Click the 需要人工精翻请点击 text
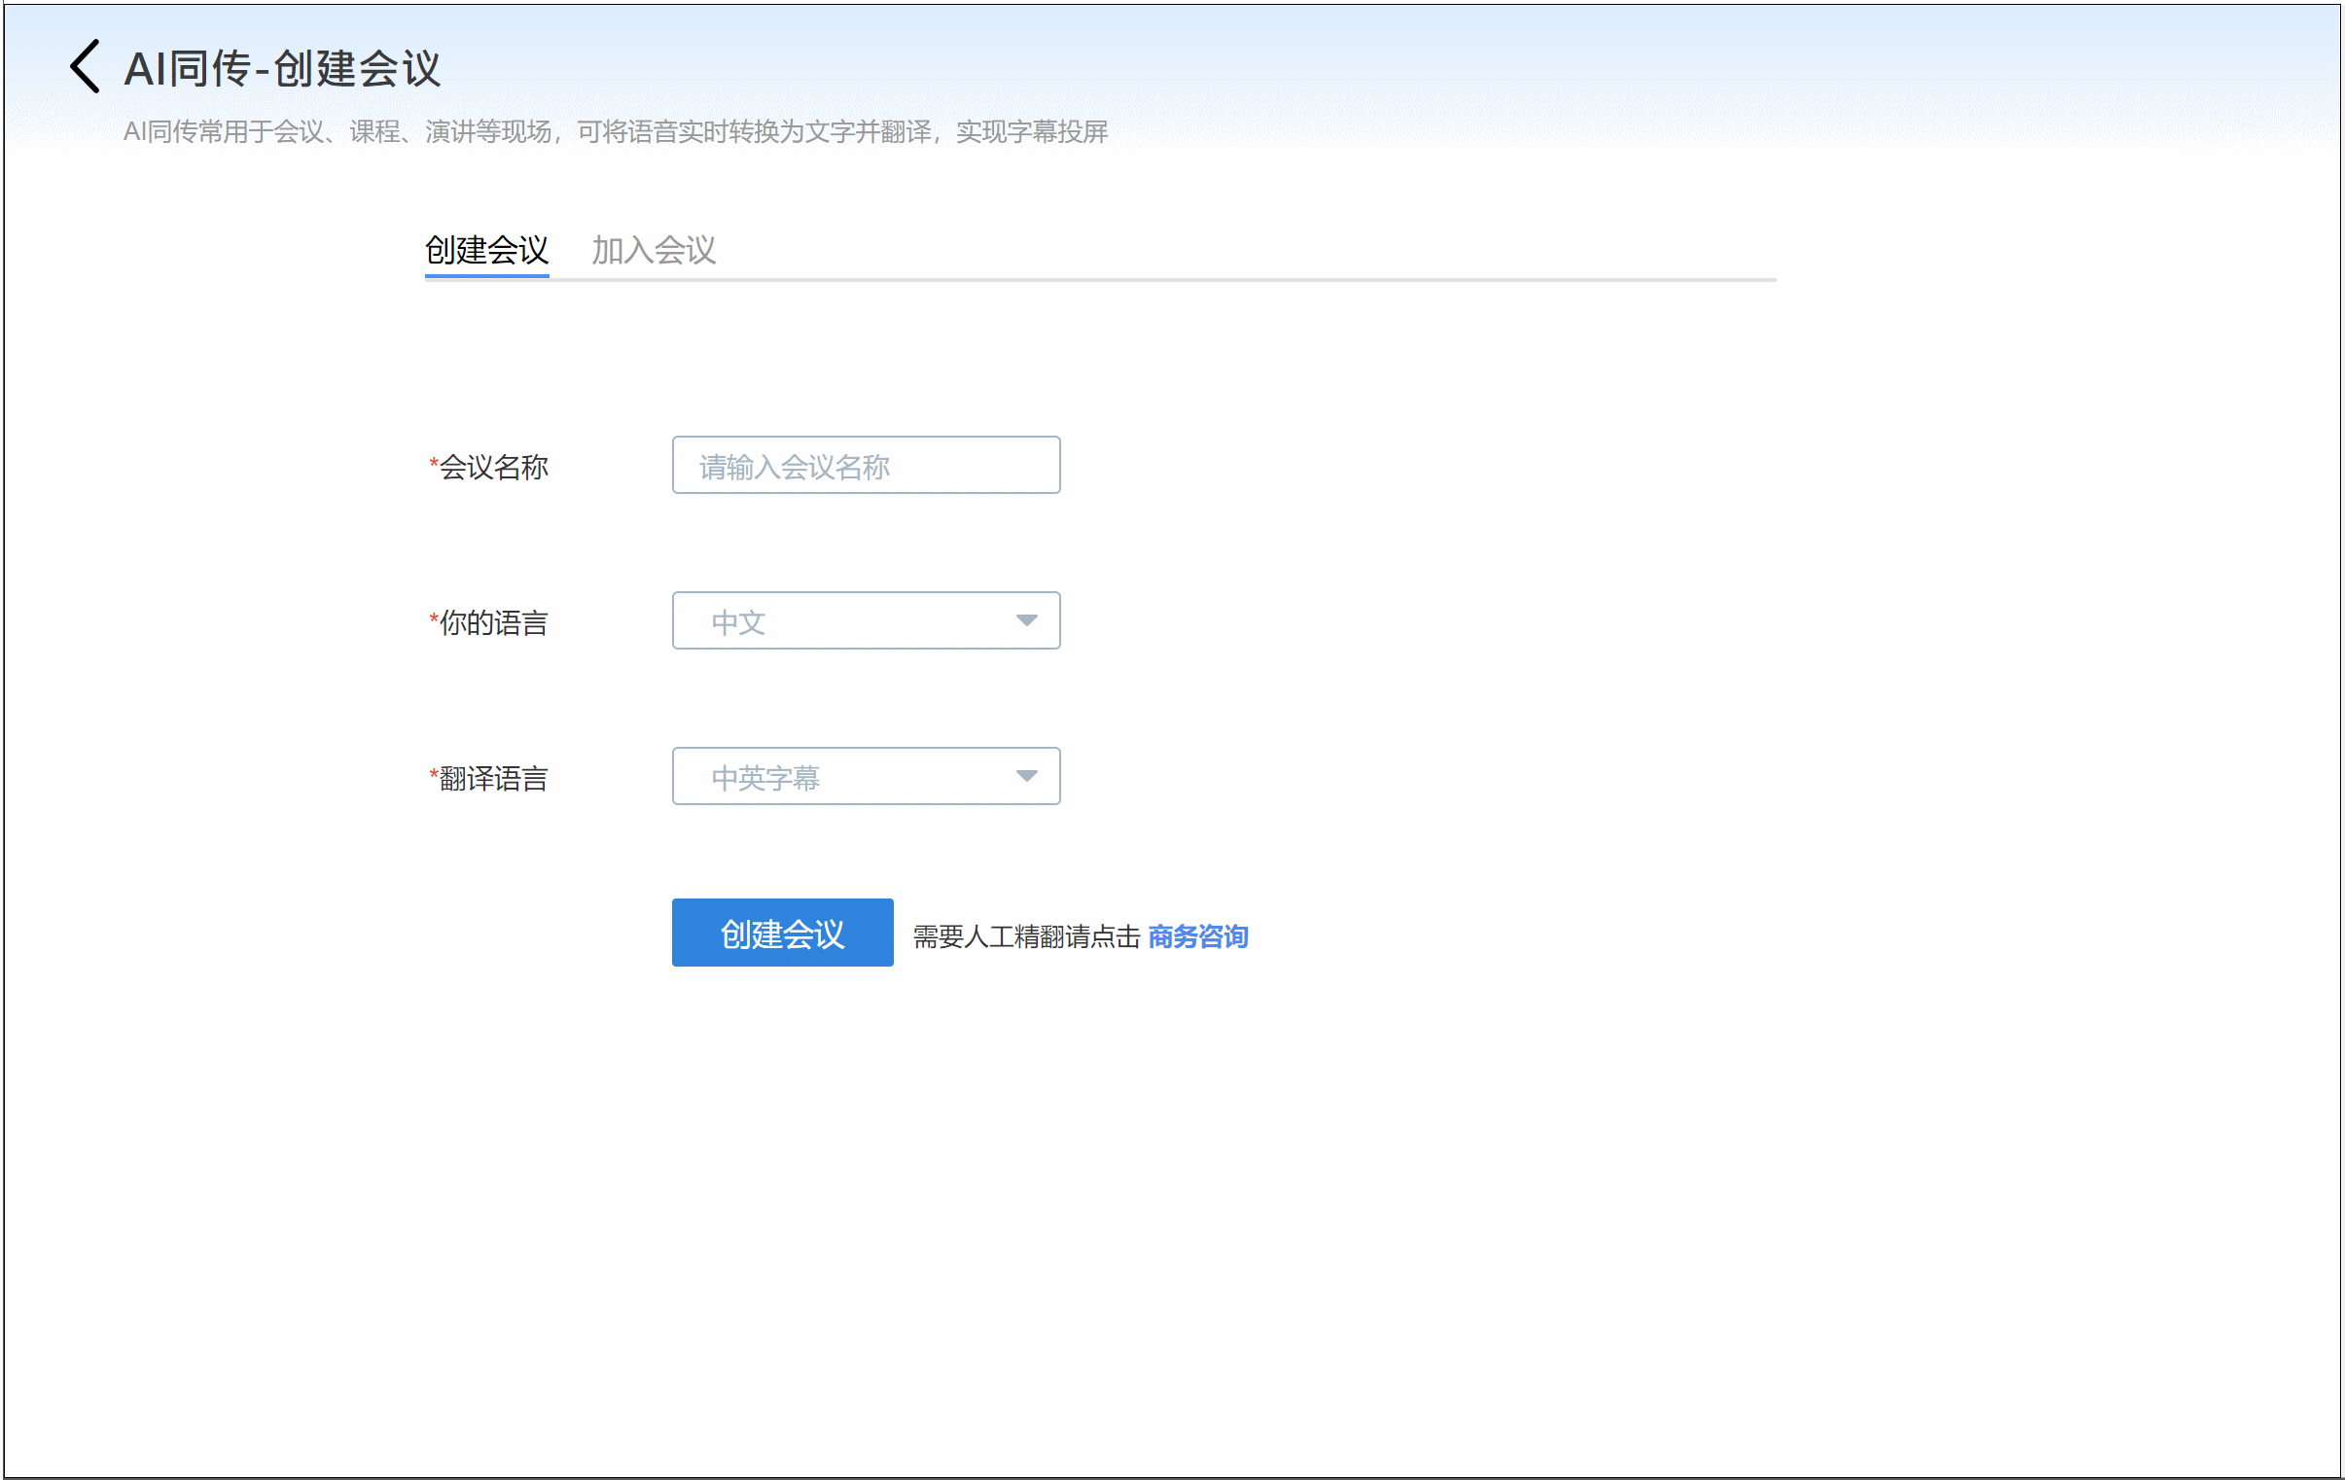 tap(1026, 936)
